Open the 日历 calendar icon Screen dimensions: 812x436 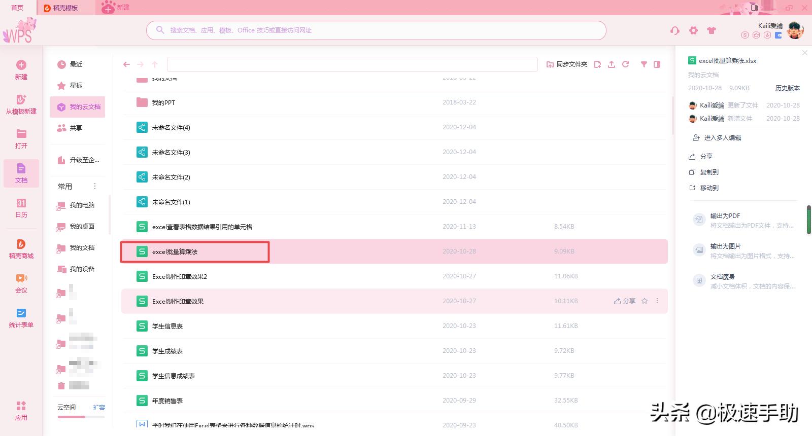21,203
